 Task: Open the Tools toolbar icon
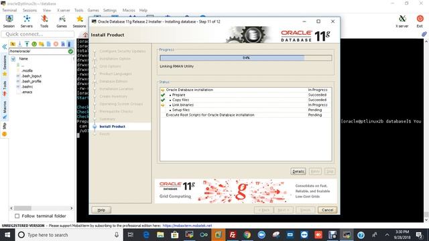44,21
